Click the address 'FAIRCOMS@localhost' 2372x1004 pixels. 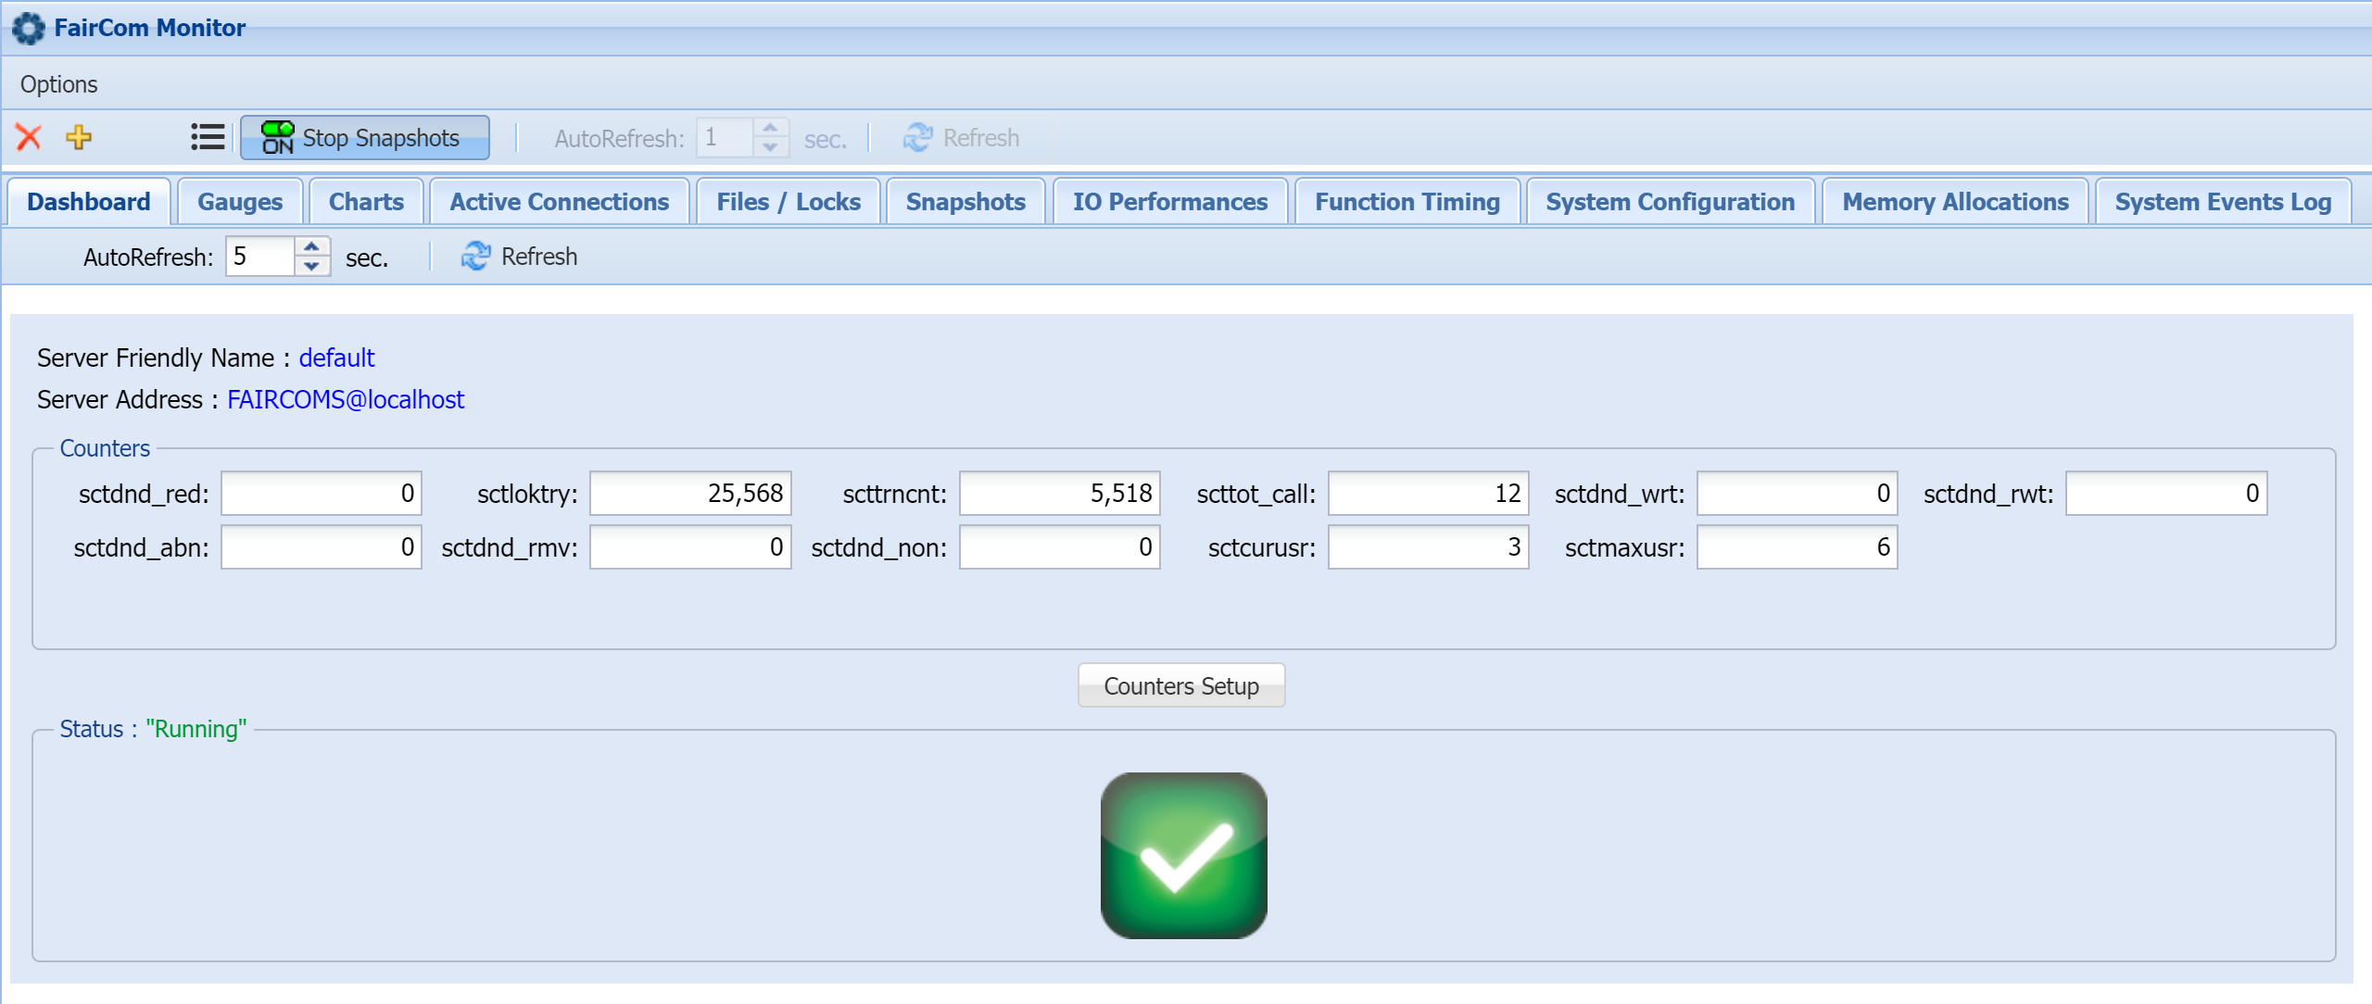click(346, 399)
